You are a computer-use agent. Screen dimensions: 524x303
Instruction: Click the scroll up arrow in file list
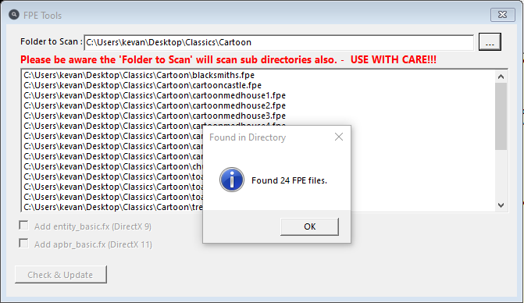point(501,77)
